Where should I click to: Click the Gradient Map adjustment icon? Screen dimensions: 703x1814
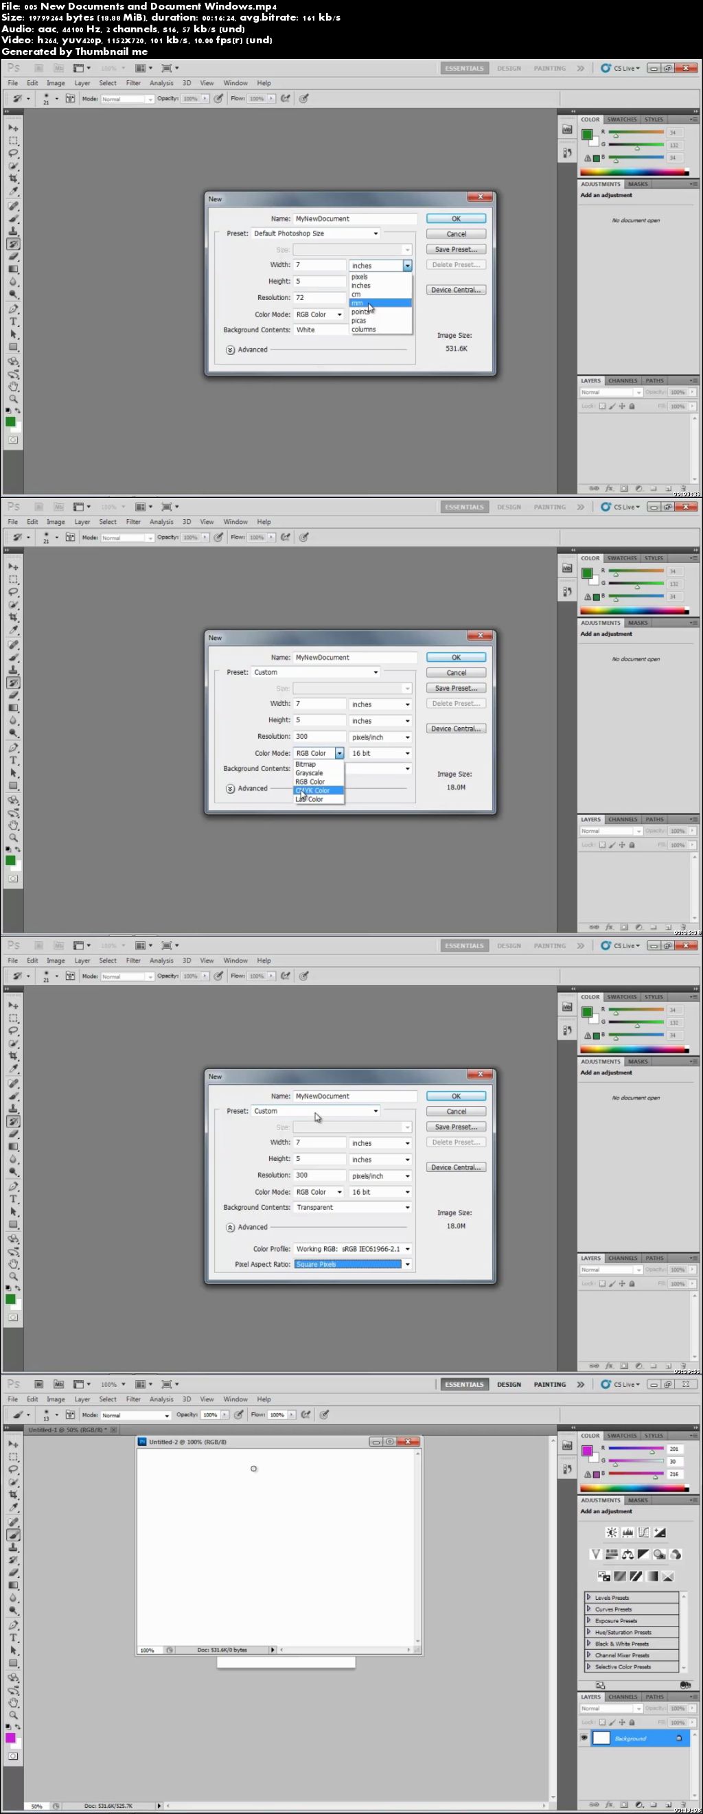652,1576
